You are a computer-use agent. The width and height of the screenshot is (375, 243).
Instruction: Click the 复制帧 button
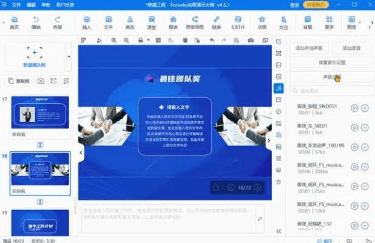coord(19,81)
